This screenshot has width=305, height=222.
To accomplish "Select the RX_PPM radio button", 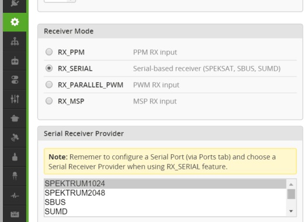I will pos(49,52).
